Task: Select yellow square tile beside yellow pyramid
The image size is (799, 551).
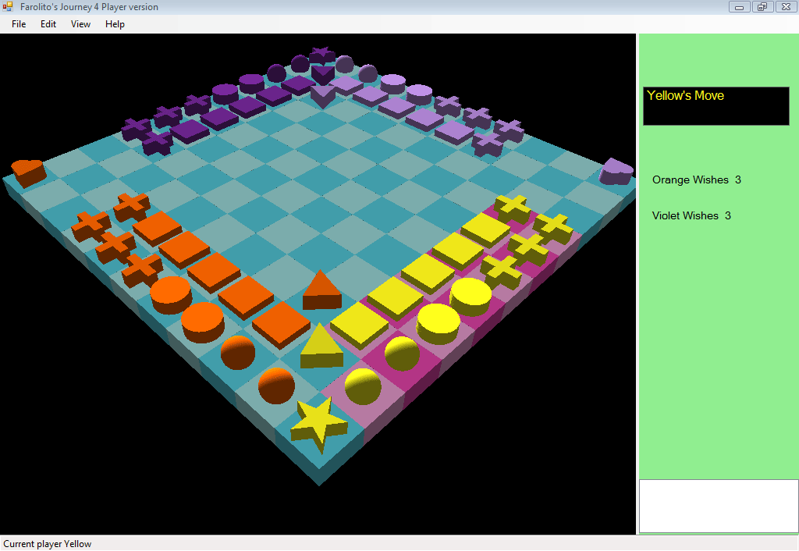Action: pyautogui.click(x=359, y=322)
